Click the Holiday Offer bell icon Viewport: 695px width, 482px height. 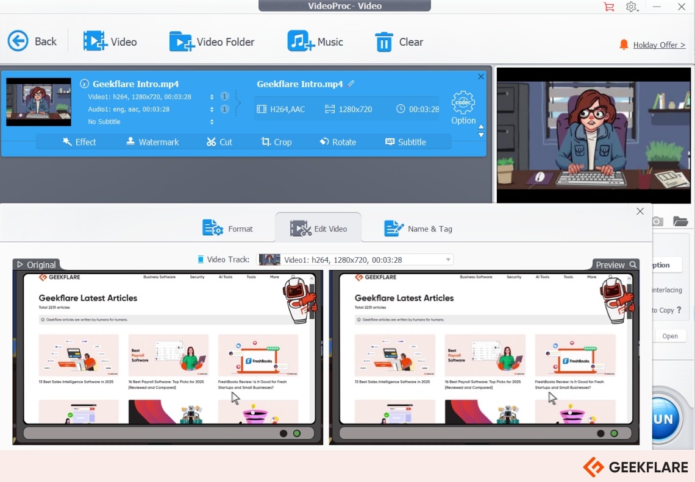point(624,44)
